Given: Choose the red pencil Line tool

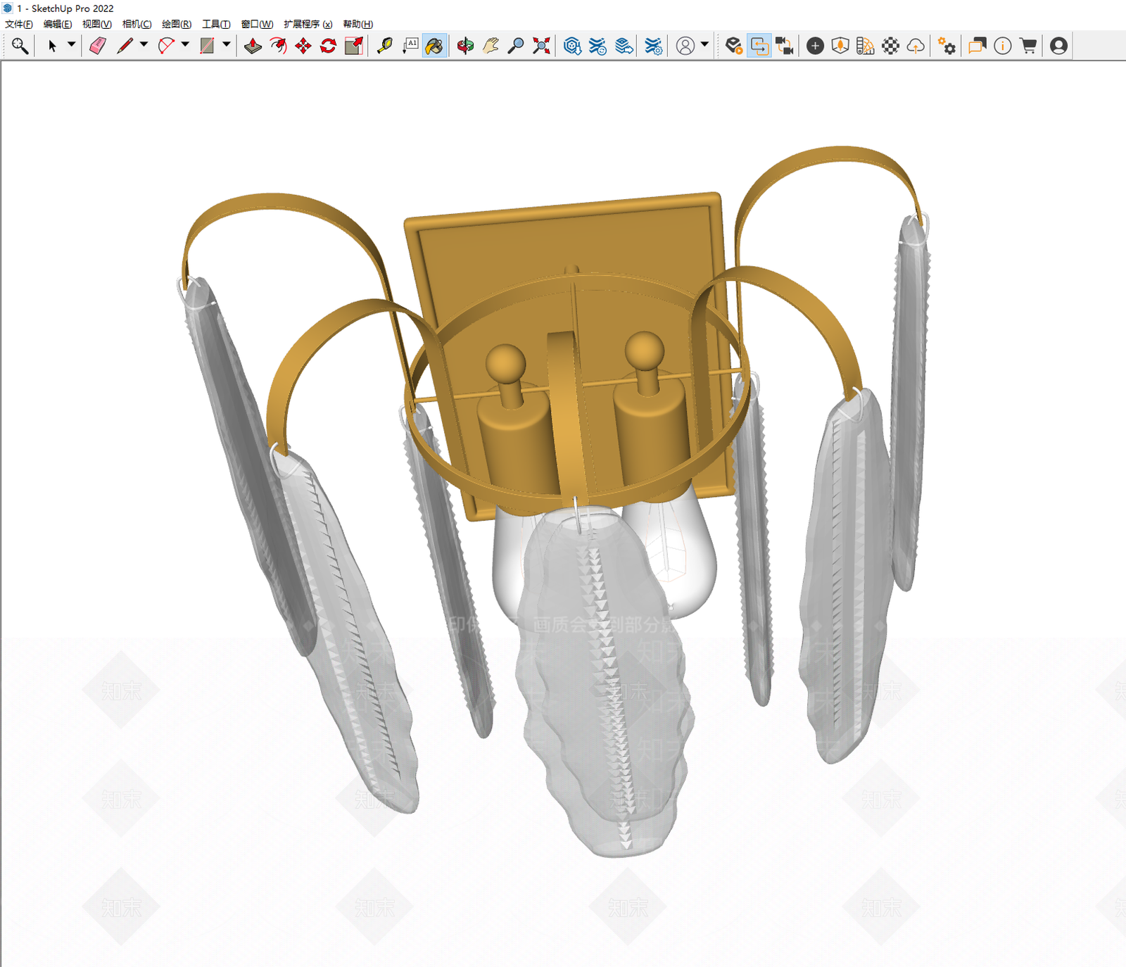Looking at the screenshot, I should [125, 46].
